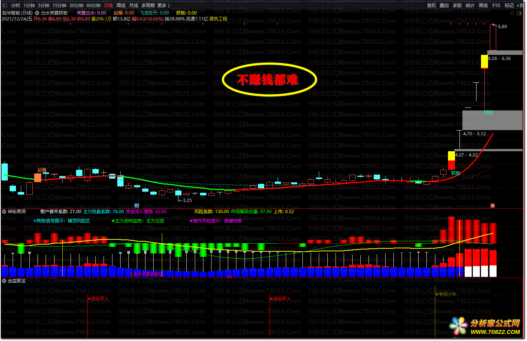Click the 芙蓉出水: 0.00 indicator value

(91, 13)
